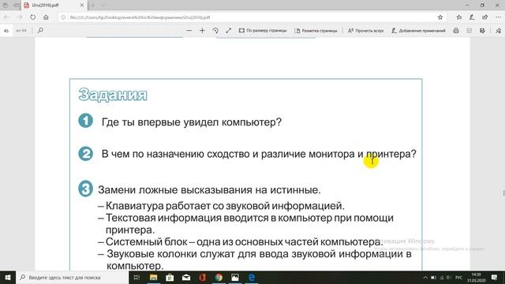Click the address bar with the file URL
This screenshot has width=505, height=284.
click(248, 17)
